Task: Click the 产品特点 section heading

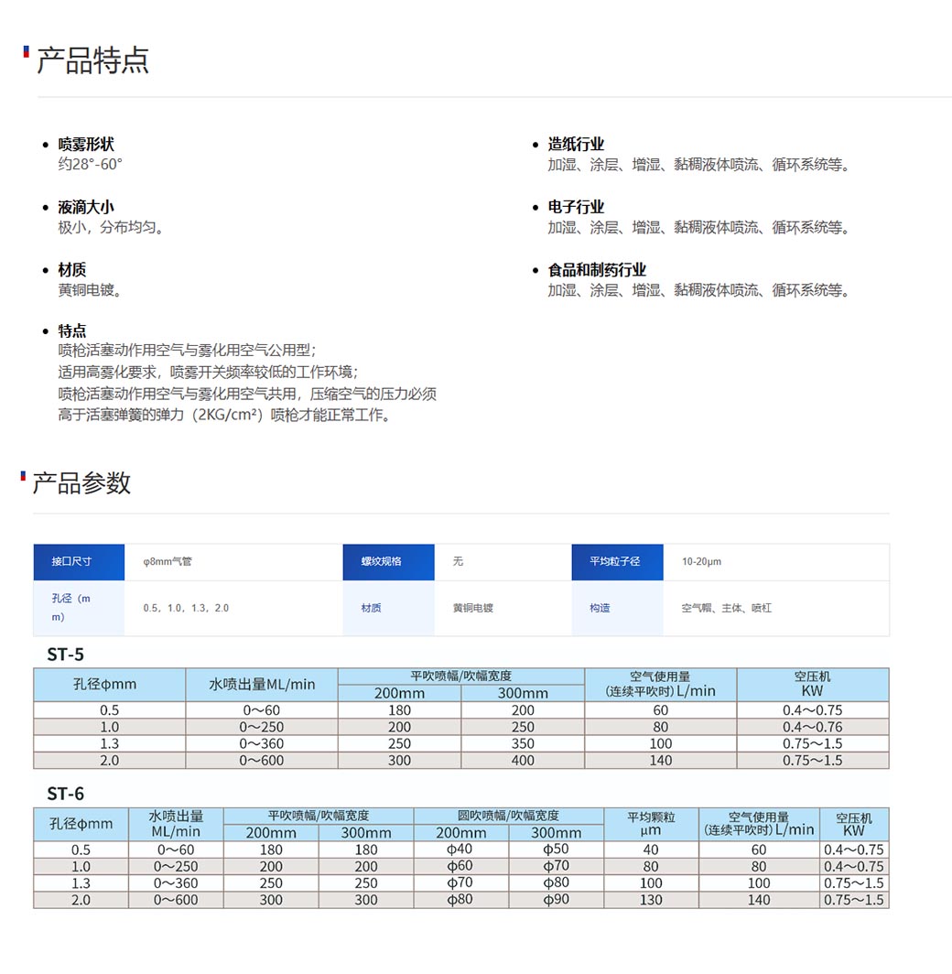Action: [x=92, y=60]
